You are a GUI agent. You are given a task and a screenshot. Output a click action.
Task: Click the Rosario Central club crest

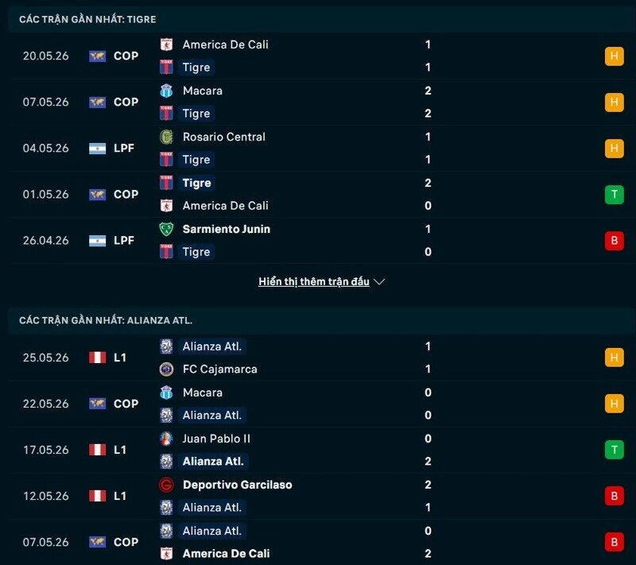(166, 137)
